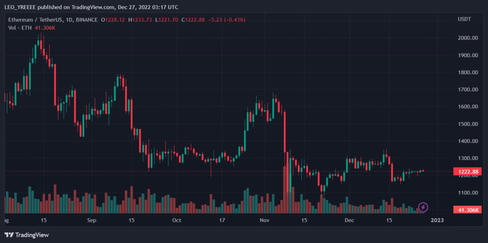The height and width of the screenshot is (243, 488).
Task: Click the red 1222.88 price label
Action: pyautogui.click(x=468, y=172)
